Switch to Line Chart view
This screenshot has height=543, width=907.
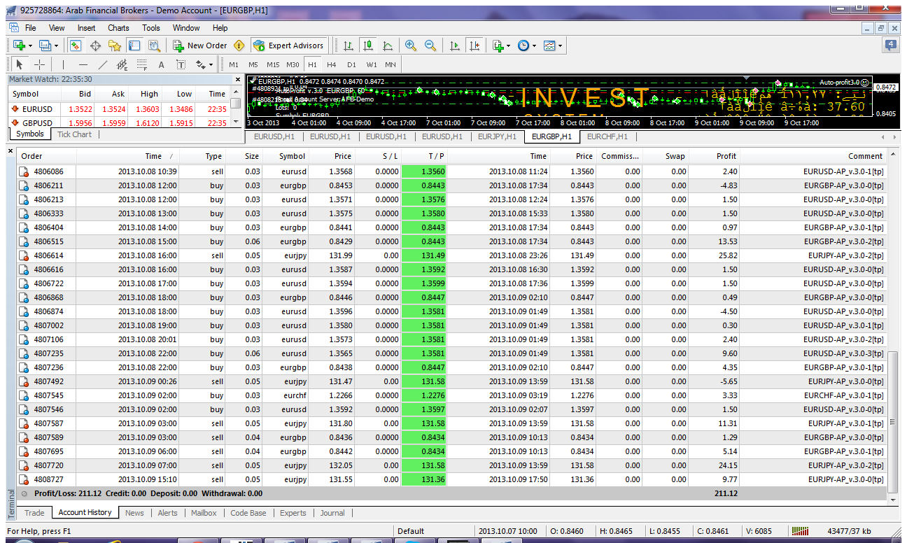coord(388,45)
